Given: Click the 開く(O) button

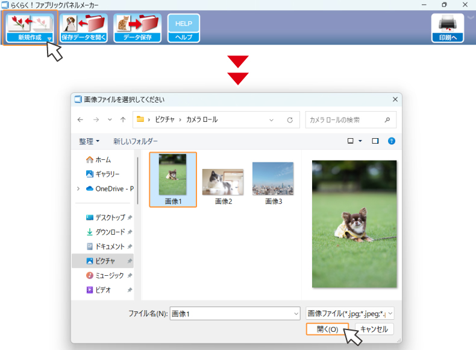Looking at the screenshot, I should pyautogui.click(x=327, y=329).
